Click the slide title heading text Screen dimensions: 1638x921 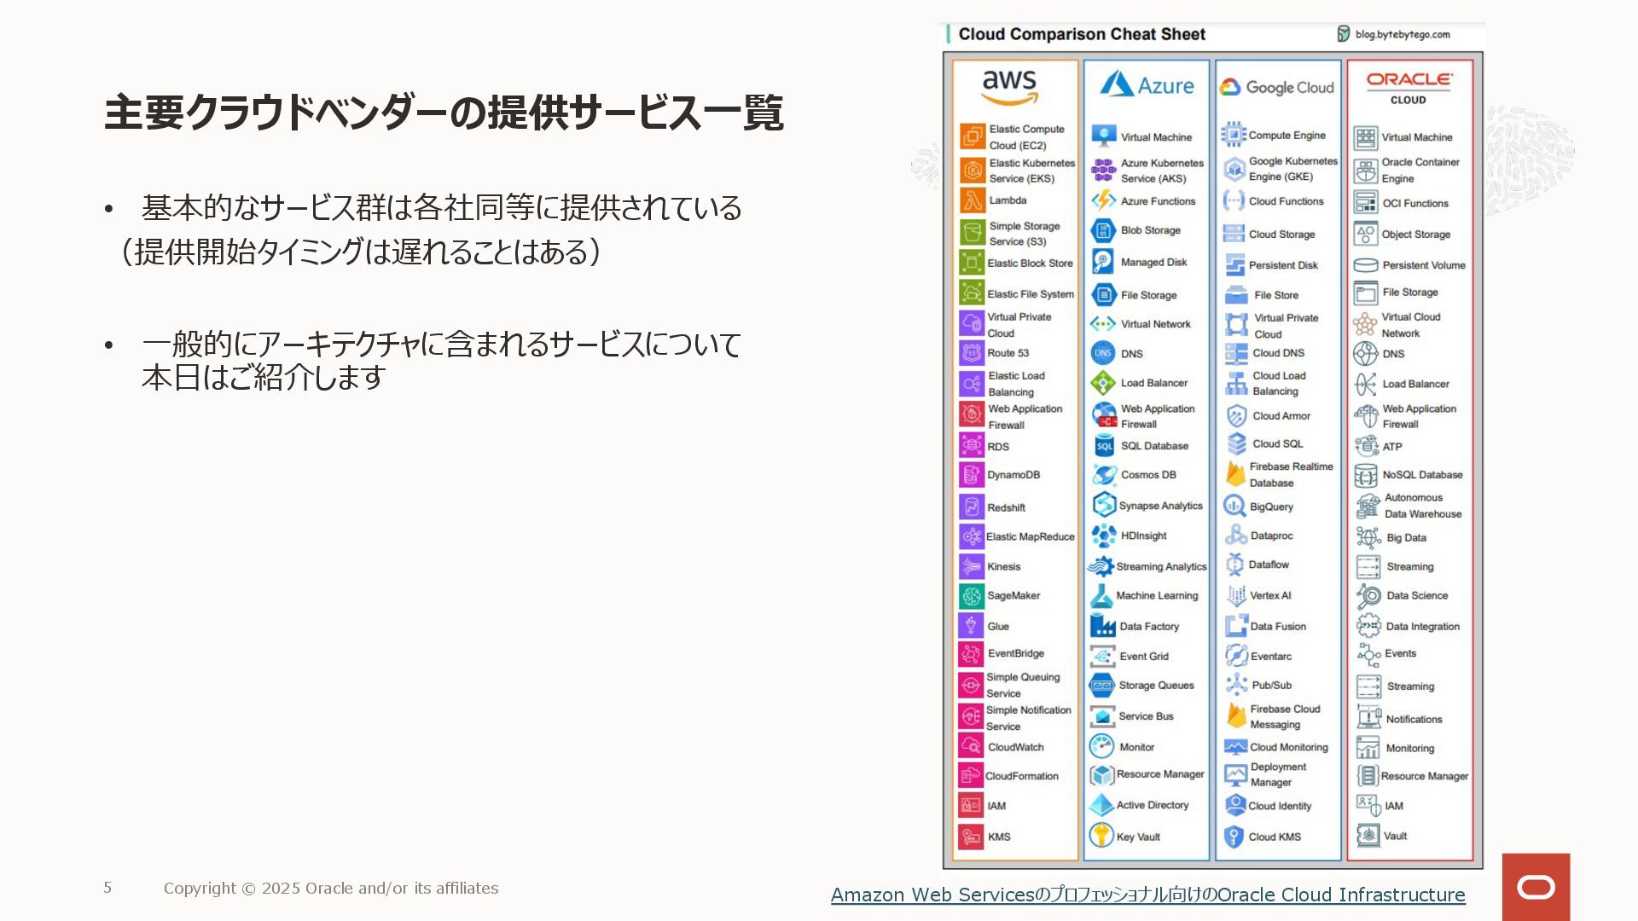click(444, 113)
